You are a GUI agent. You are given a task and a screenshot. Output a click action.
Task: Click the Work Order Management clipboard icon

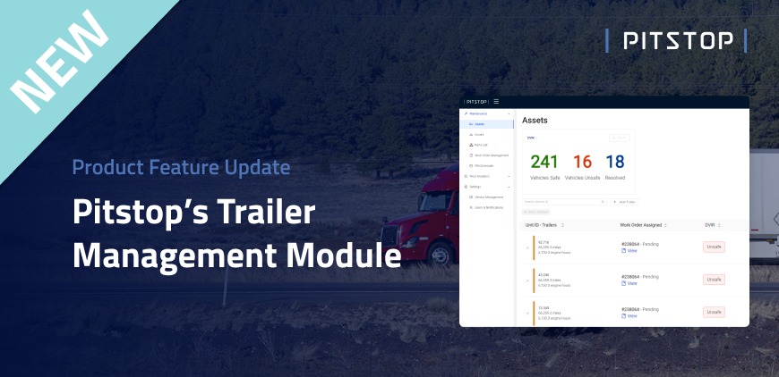click(471, 155)
